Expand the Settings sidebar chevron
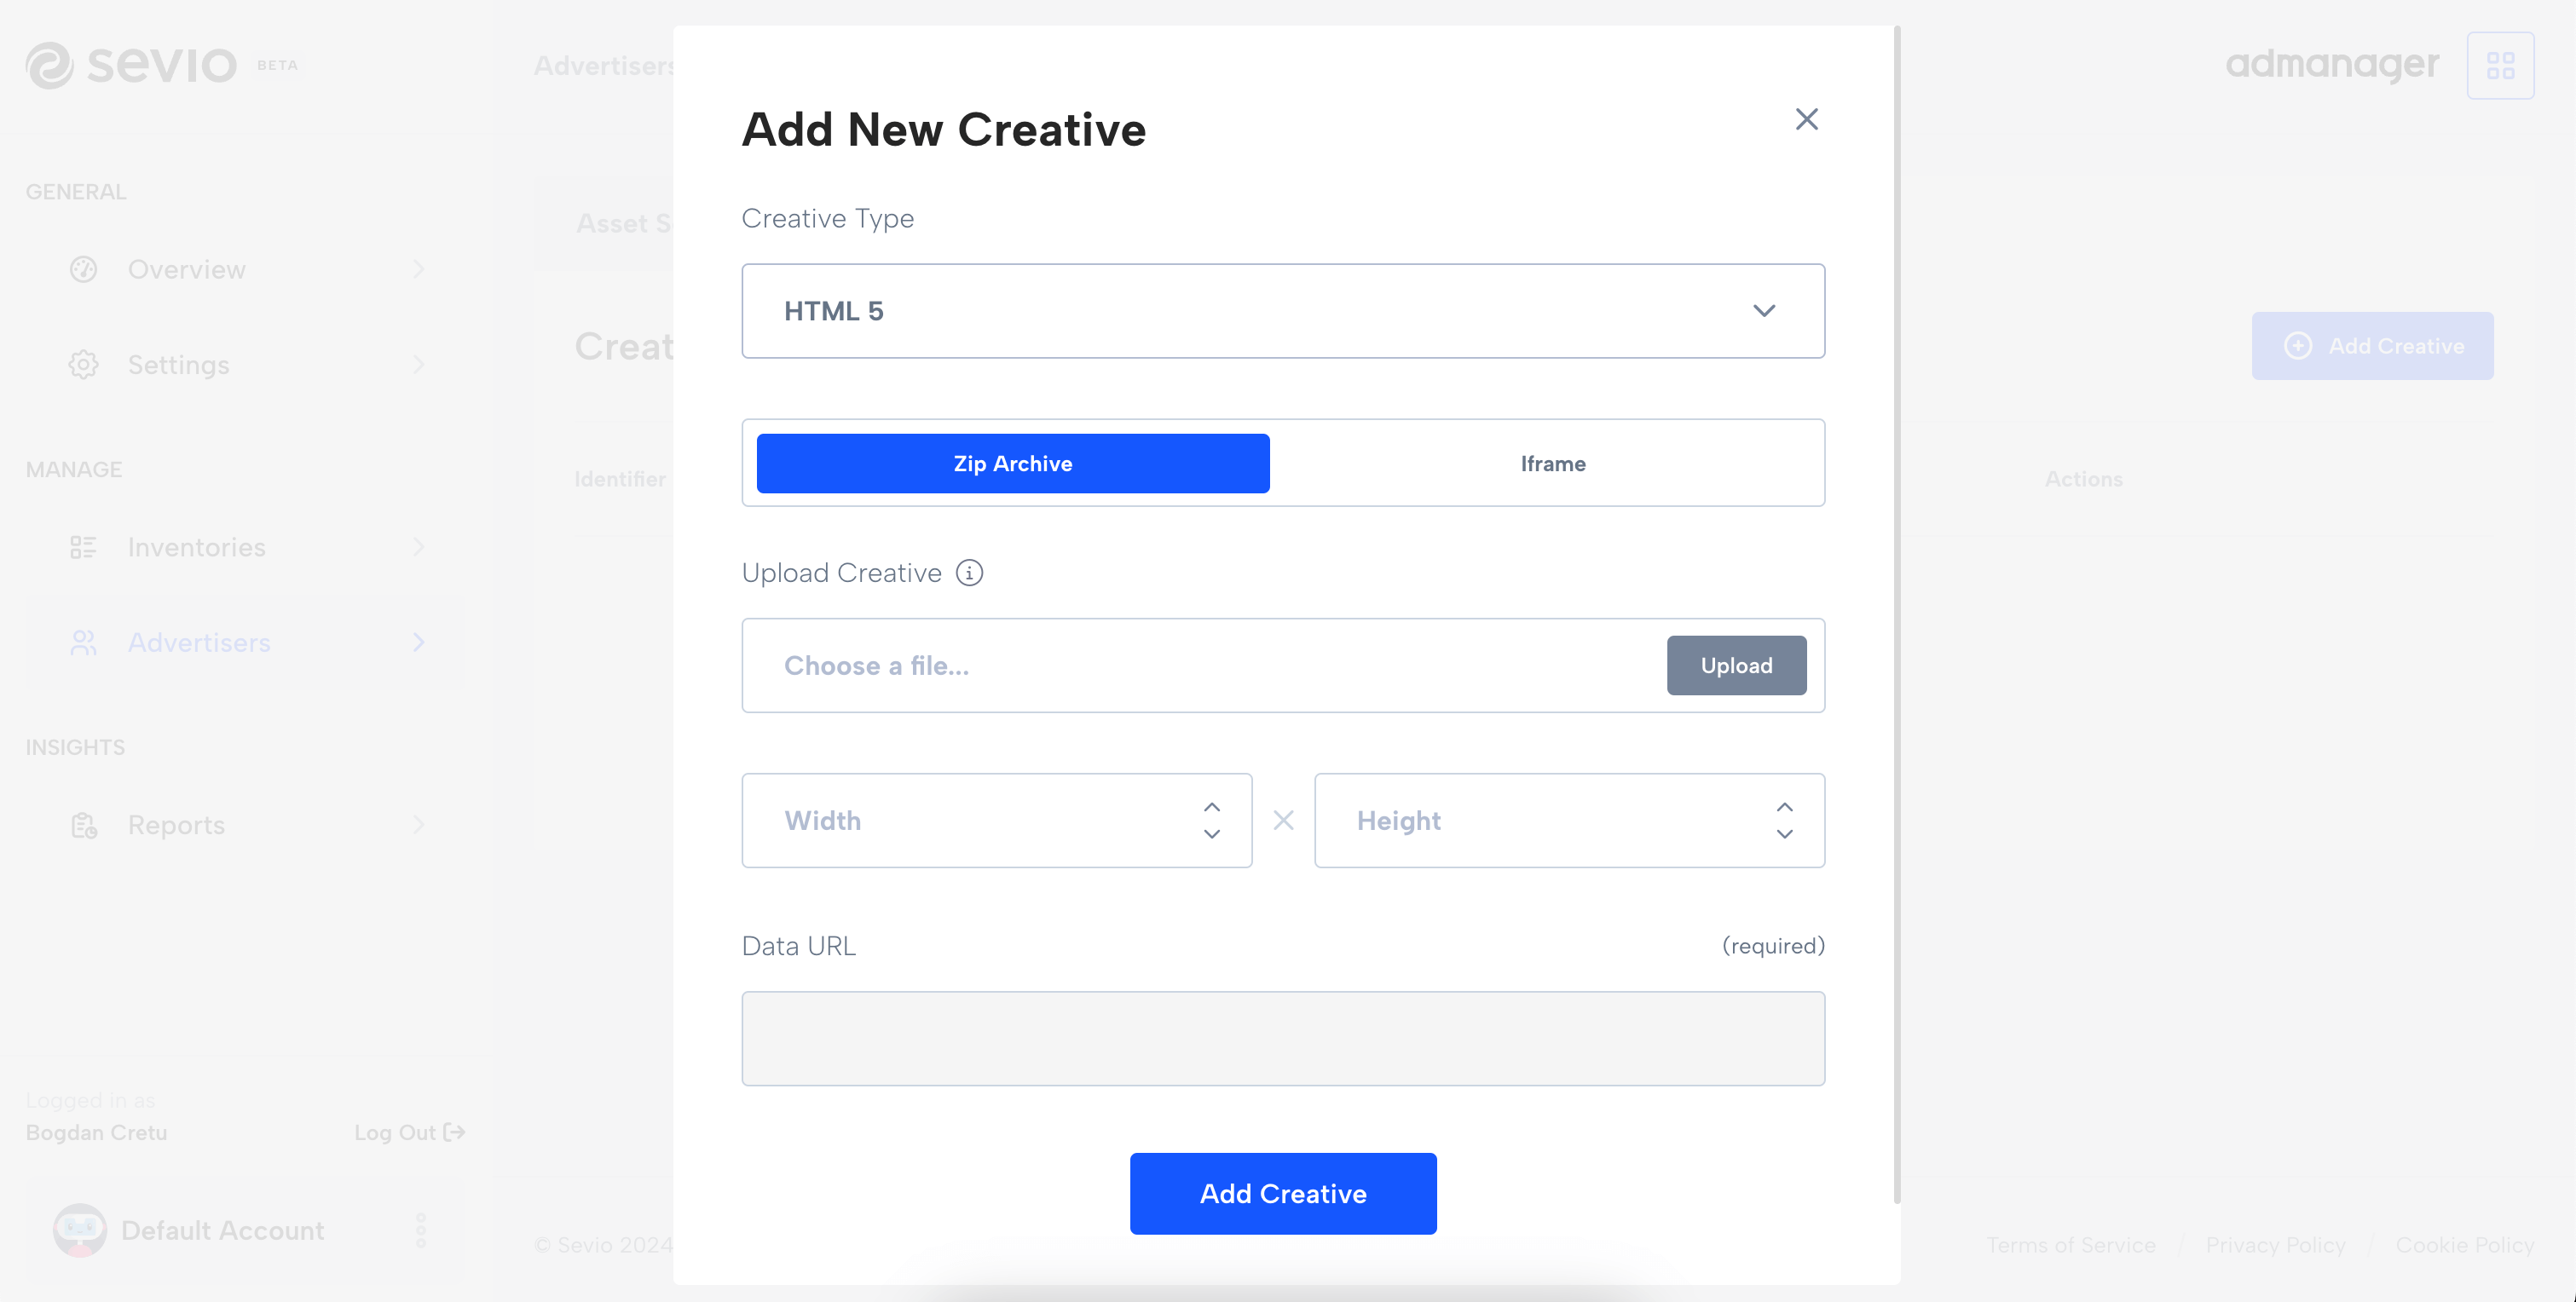 point(419,364)
